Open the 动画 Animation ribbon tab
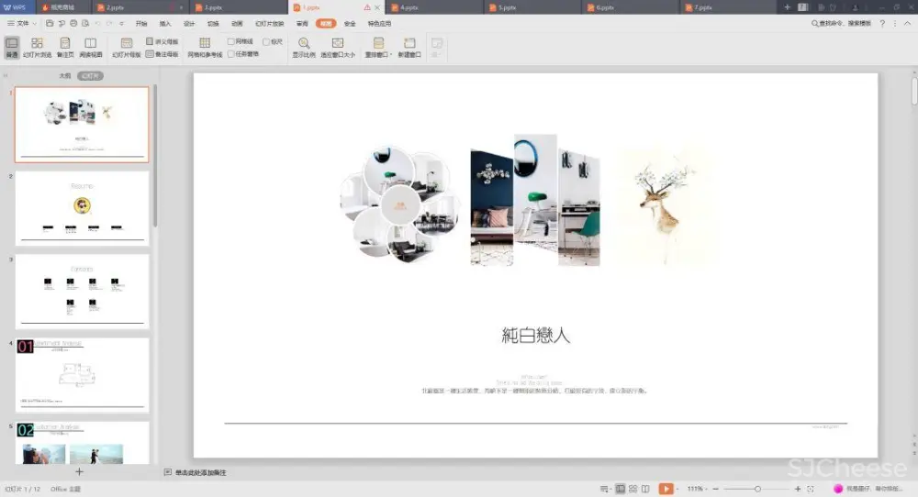Image resolution: width=918 pixels, height=497 pixels. point(237,24)
